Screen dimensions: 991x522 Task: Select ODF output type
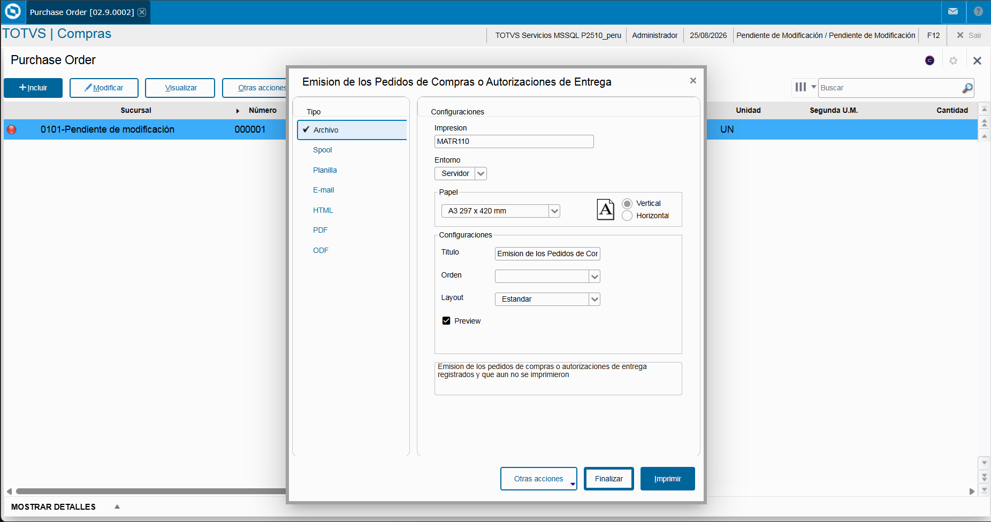(x=321, y=250)
